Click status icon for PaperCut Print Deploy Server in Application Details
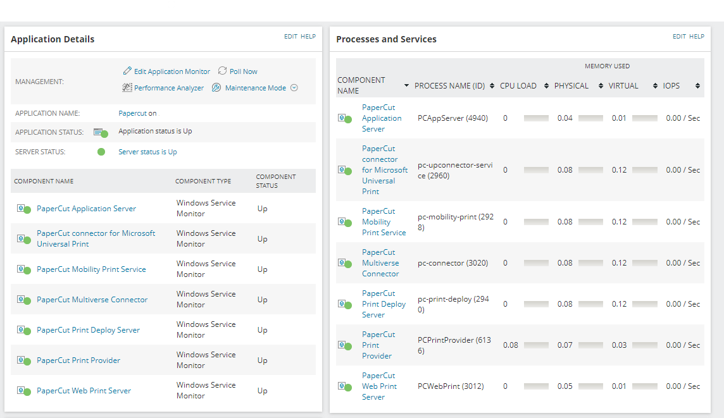 tap(23, 330)
